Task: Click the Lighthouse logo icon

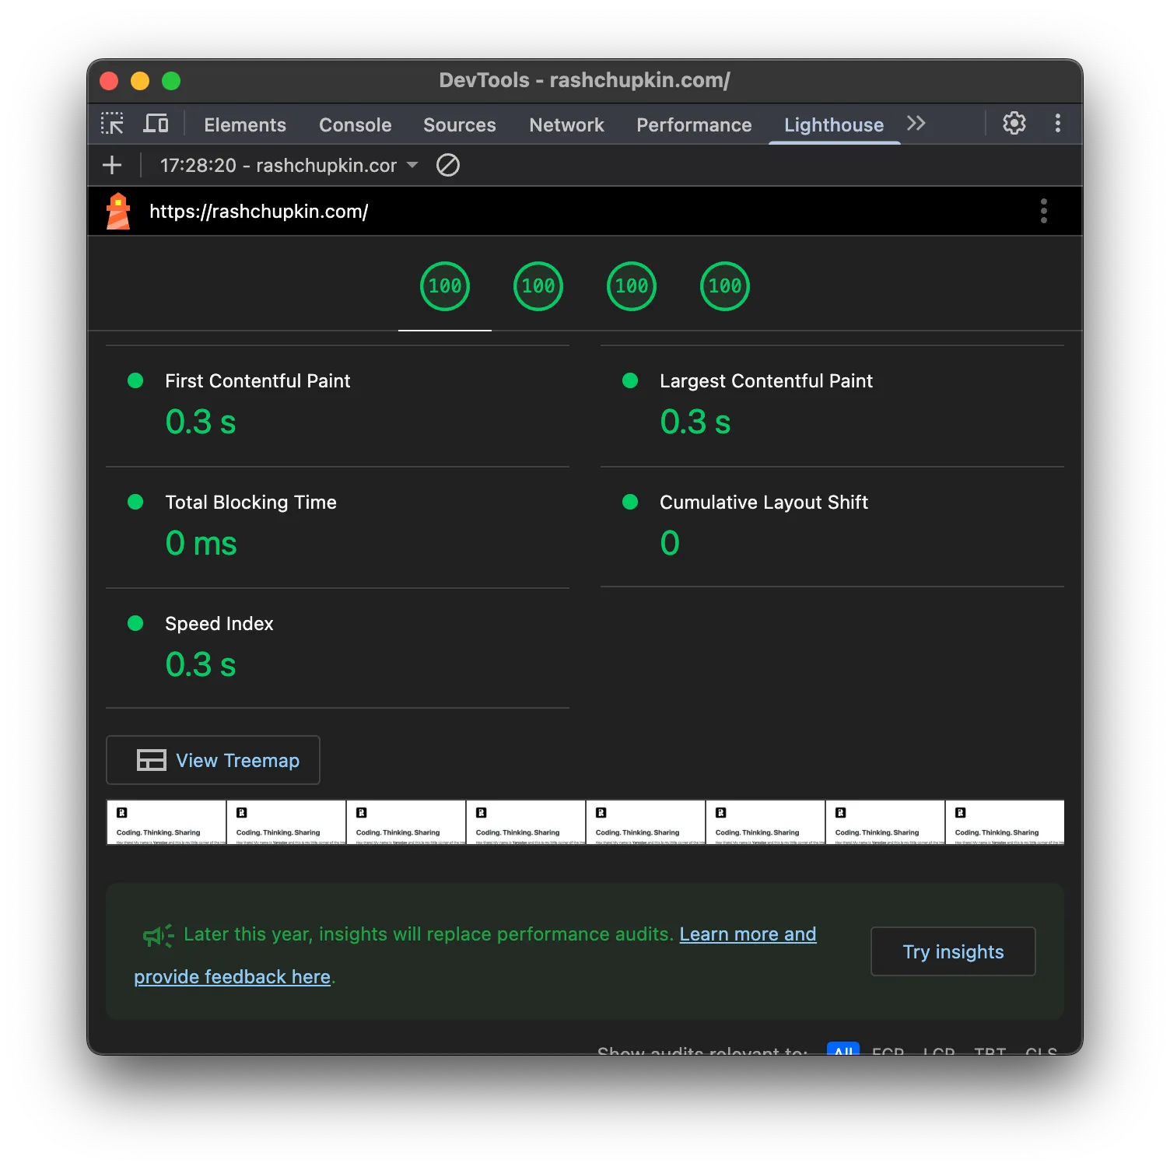Action: pyautogui.click(x=118, y=211)
